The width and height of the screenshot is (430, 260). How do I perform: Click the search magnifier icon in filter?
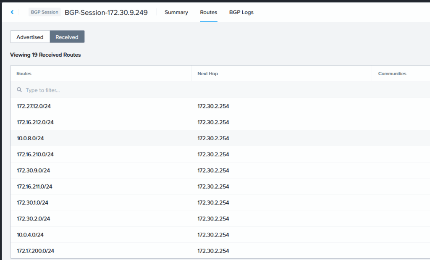pyautogui.click(x=19, y=90)
